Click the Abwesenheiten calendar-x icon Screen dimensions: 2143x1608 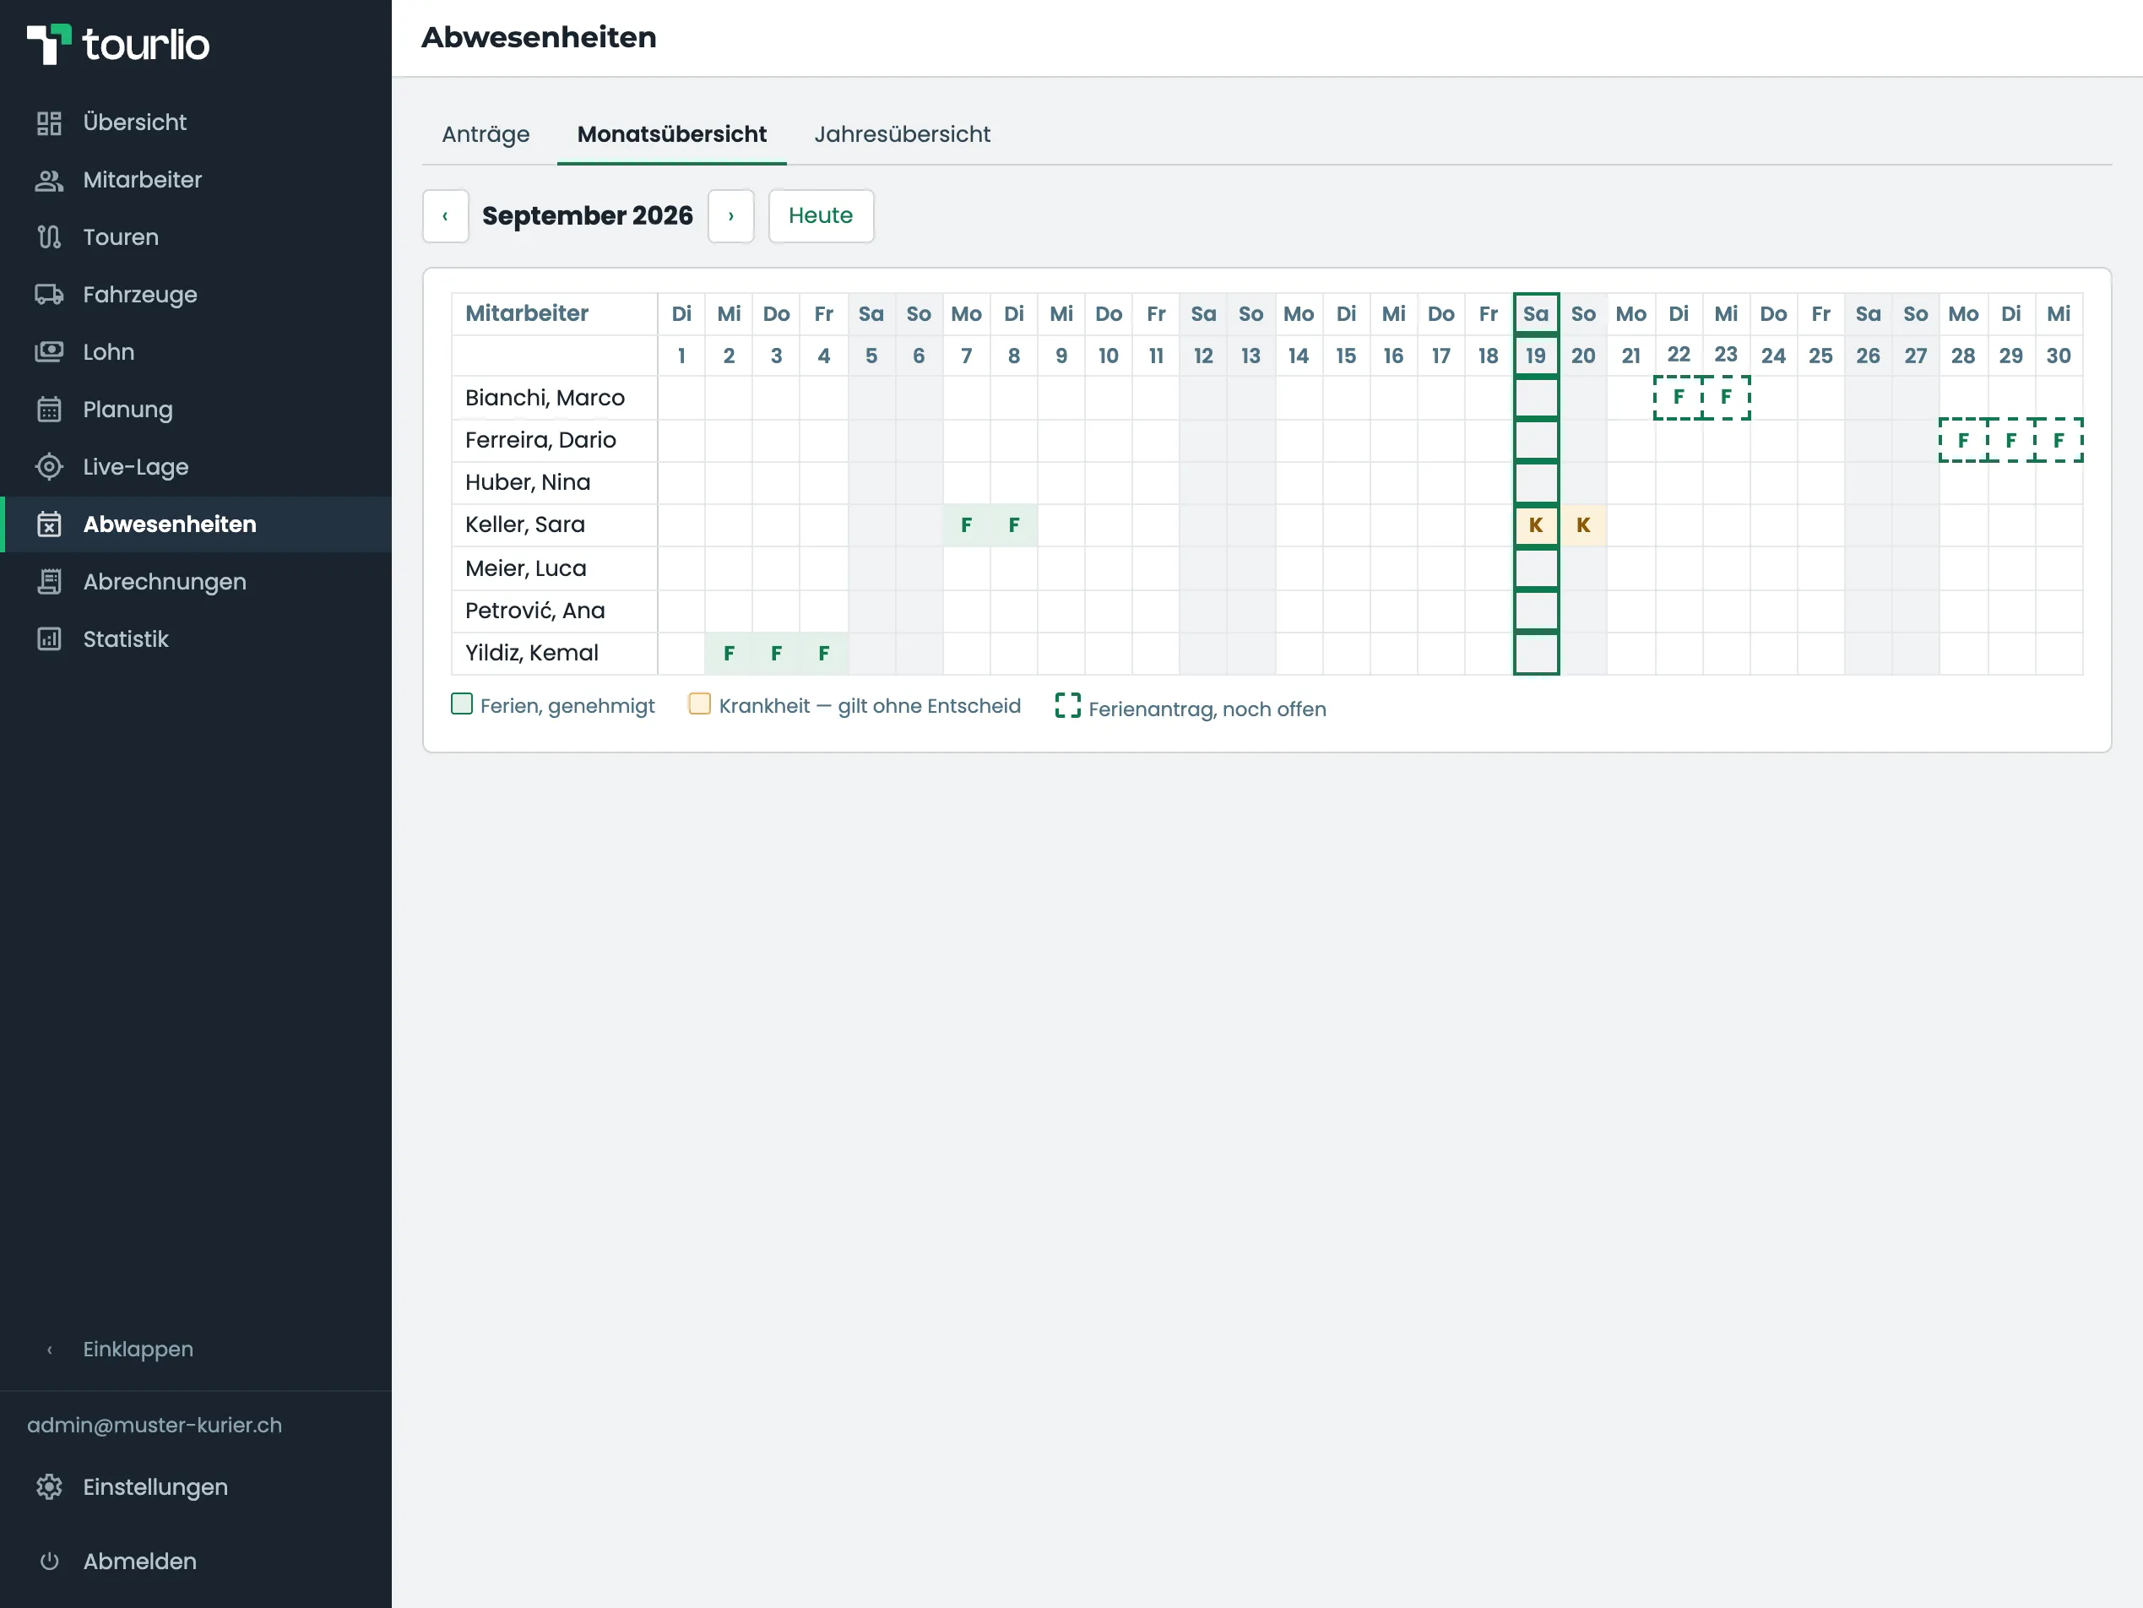(48, 524)
